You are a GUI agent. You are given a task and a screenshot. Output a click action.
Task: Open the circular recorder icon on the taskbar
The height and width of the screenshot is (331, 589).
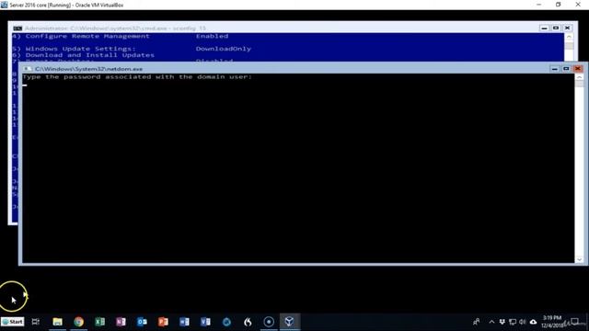269,322
